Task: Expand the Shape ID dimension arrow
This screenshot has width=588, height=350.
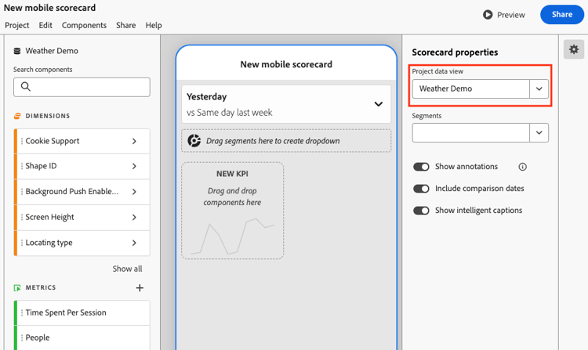Action: tap(134, 166)
